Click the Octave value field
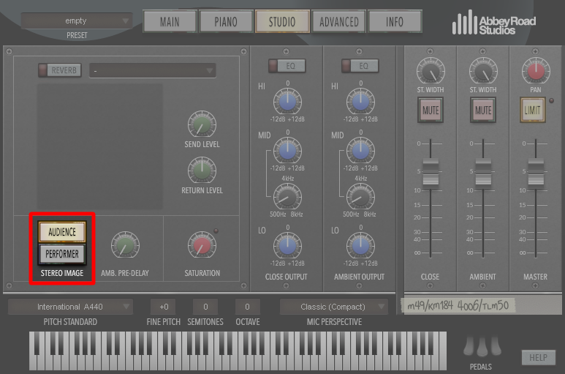Image resolution: width=565 pixels, height=374 pixels. [247, 307]
